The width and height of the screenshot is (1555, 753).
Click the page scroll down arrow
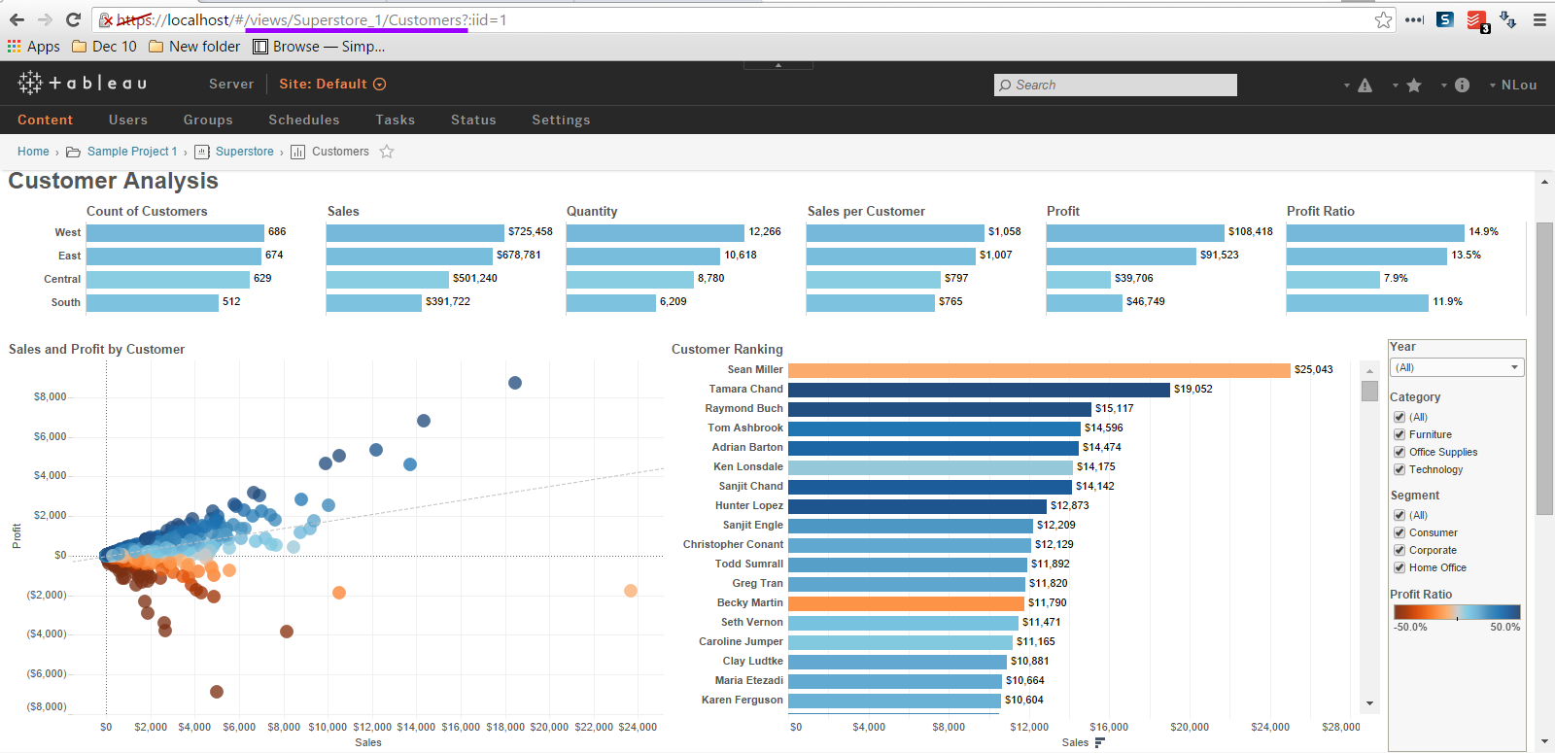coord(1545,742)
